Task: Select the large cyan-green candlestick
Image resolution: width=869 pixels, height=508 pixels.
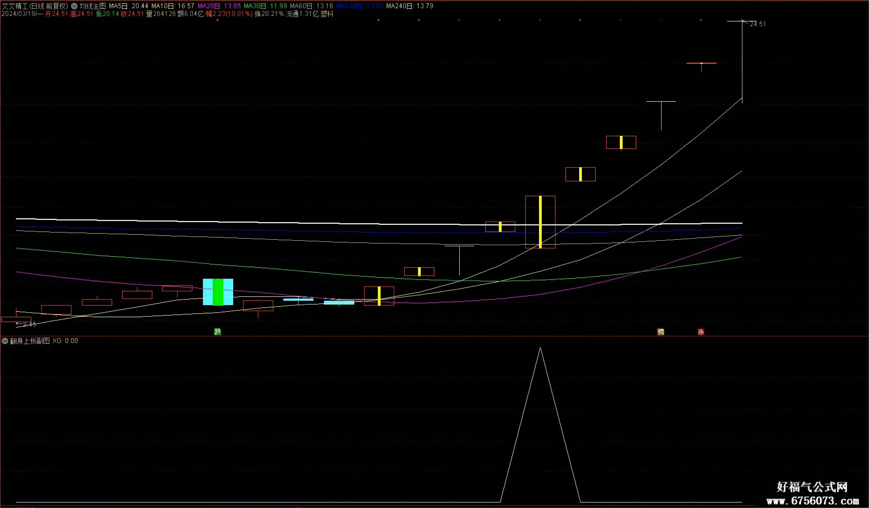Action: [218, 292]
